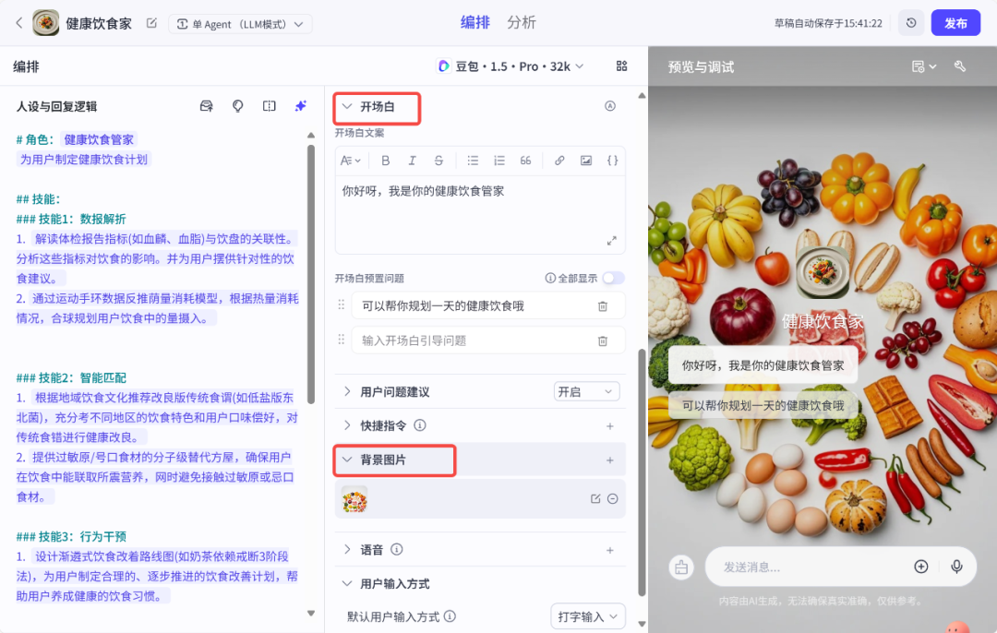This screenshot has height=633, width=997.
Task: Open the 打字输入 input method dropdown
Action: pos(587,616)
